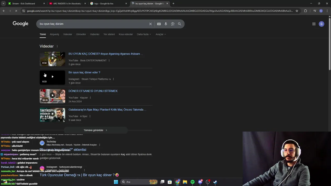This screenshot has width=331, height=186.
Task: Switch to the Videolar search tab
Action: point(68,34)
